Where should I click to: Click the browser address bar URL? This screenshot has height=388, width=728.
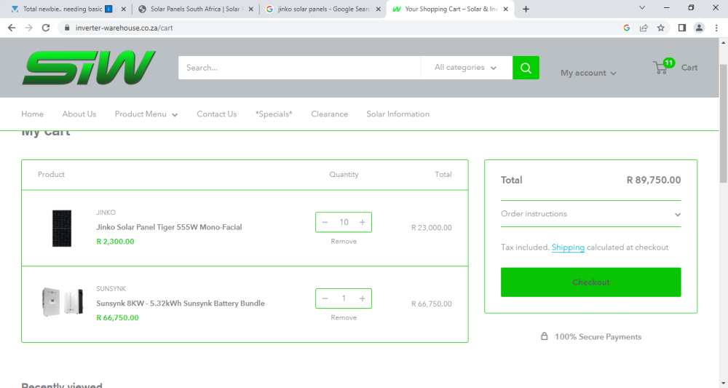coord(124,28)
